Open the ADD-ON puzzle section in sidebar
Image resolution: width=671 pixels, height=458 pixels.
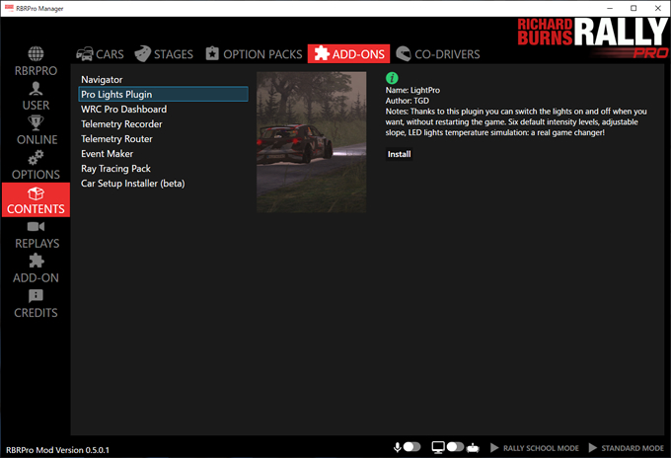pyautogui.click(x=36, y=269)
